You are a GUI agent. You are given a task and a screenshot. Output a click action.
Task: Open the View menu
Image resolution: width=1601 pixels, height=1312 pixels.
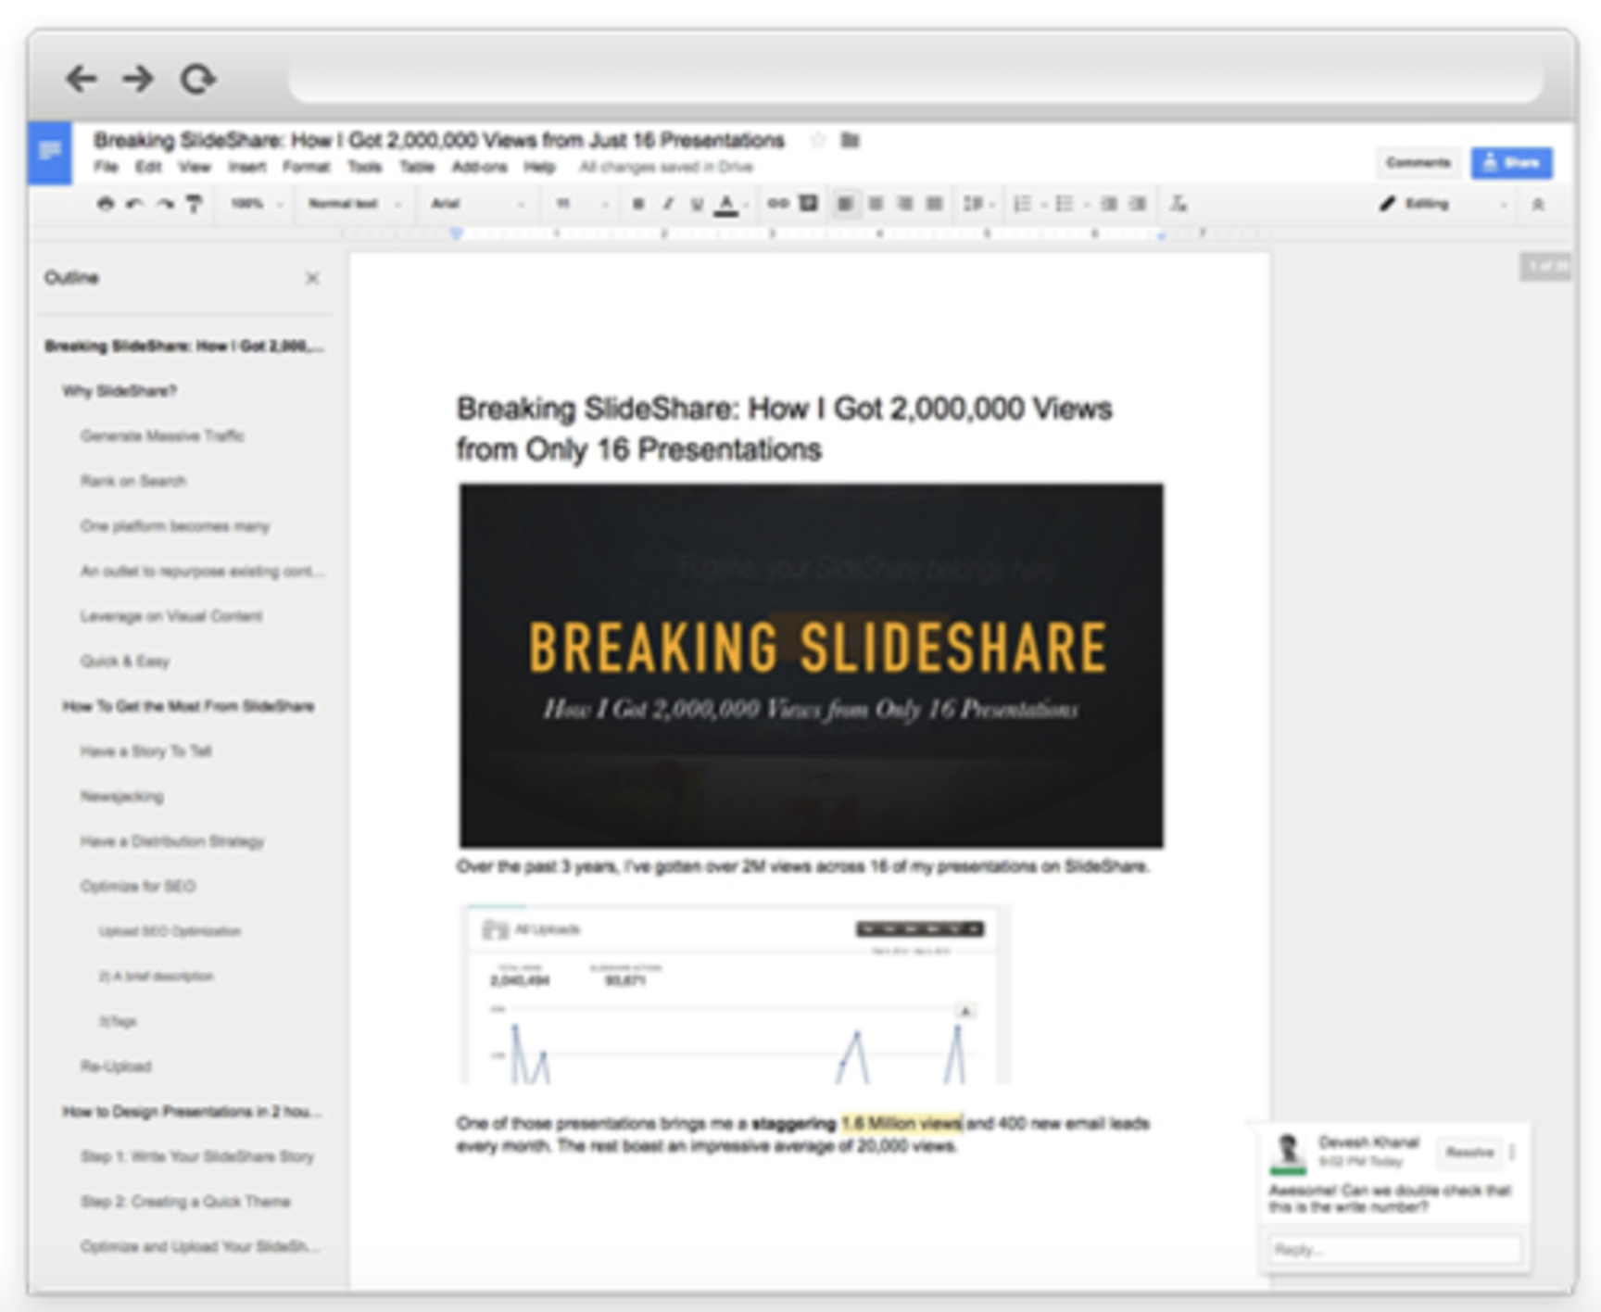[195, 167]
